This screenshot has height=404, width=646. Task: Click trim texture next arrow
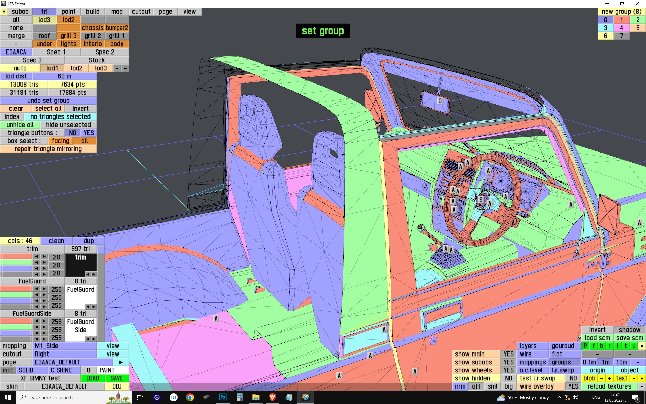pos(94,274)
